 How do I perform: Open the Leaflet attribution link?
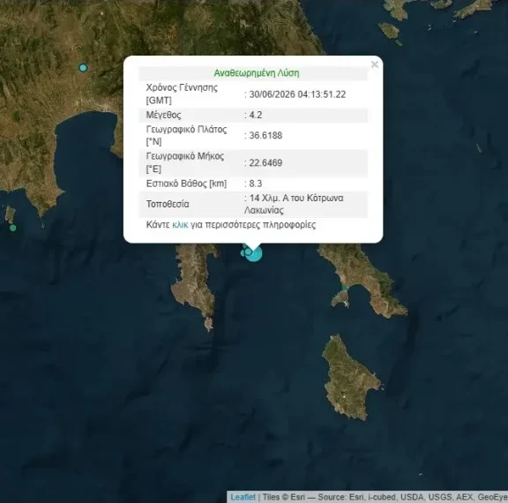click(x=243, y=497)
